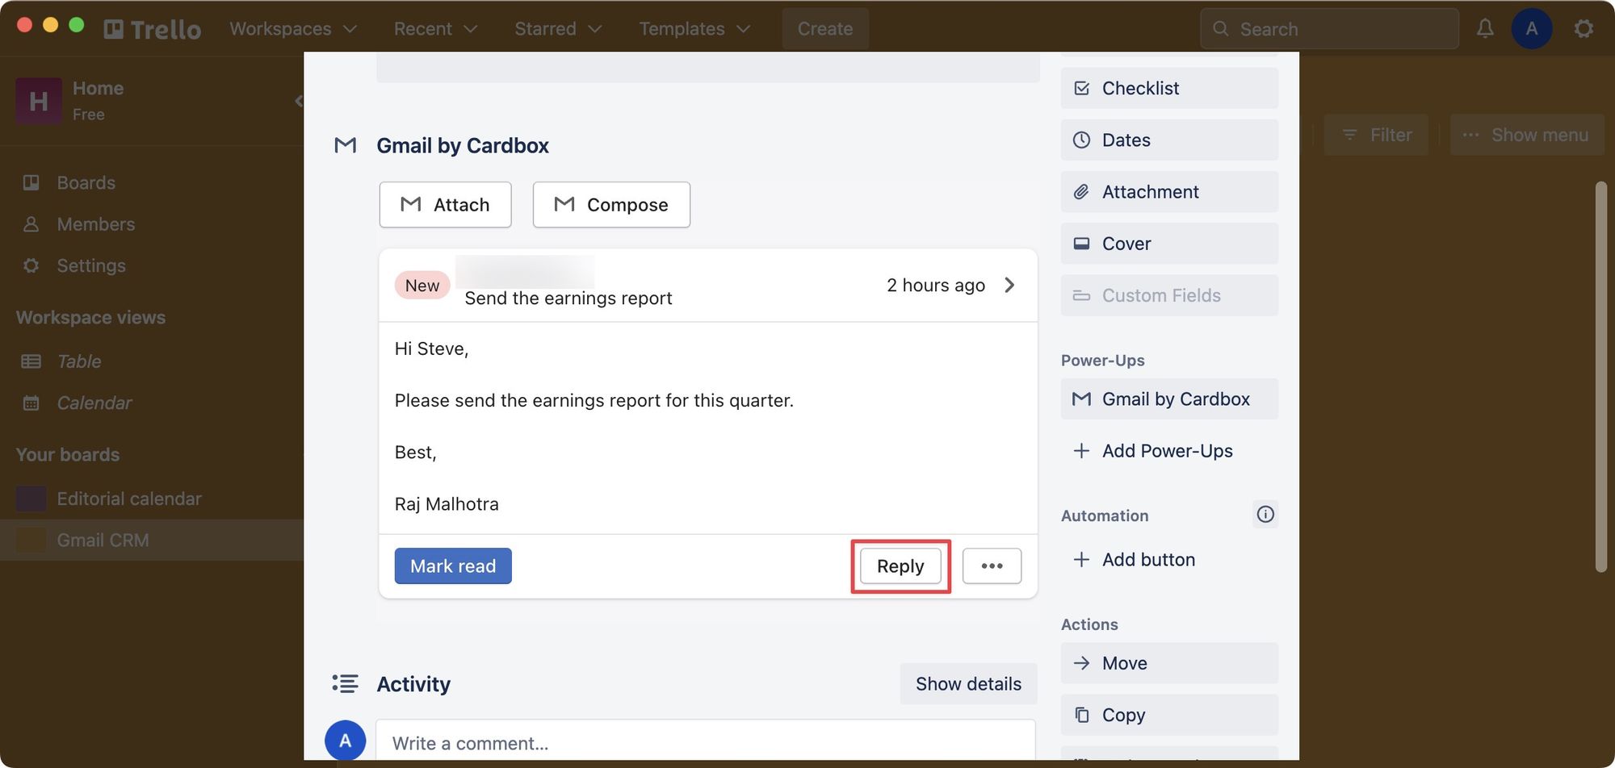This screenshot has width=1615, height=768.
Task: Mark the email as read
Action: 453,566
